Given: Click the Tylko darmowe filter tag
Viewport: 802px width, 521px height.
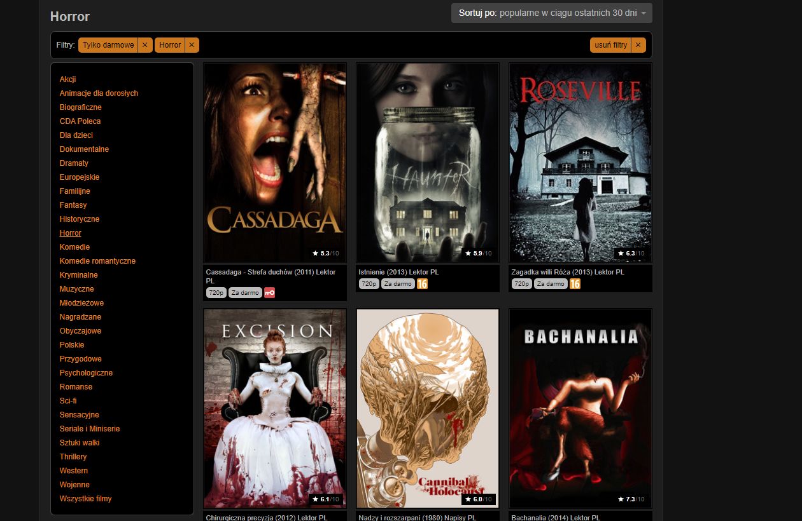Looking at the screenshot, I should click(x=108, y=45).
